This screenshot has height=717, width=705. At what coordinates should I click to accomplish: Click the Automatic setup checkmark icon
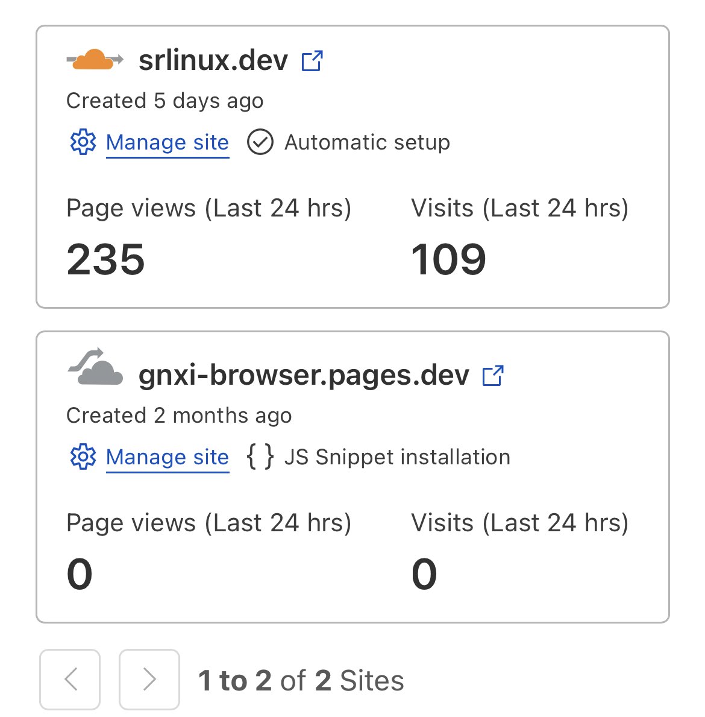click(260, 142)
